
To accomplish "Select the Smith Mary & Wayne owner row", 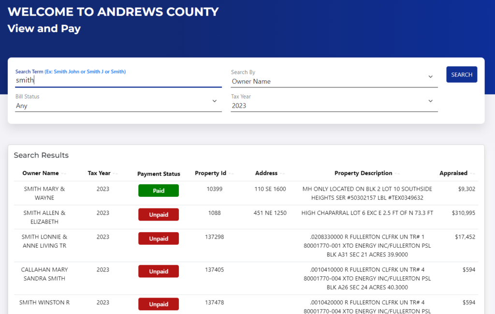I will pyautogui.click(x=44, y=193).
